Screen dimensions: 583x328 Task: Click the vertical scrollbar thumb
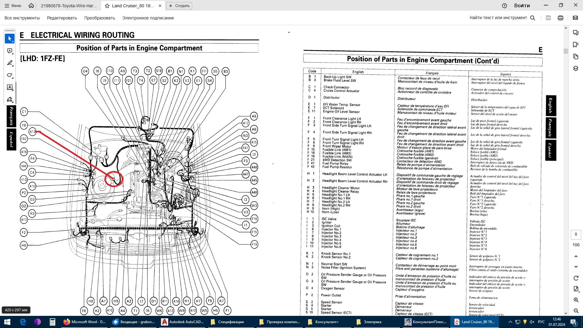tap(565, 51)
